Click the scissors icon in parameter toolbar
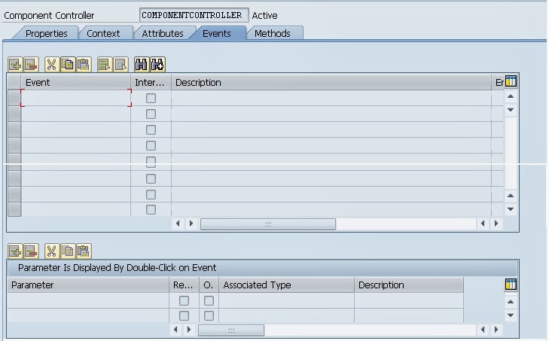Viewport: 549px width, 341px height. click(x=51, y=251)
